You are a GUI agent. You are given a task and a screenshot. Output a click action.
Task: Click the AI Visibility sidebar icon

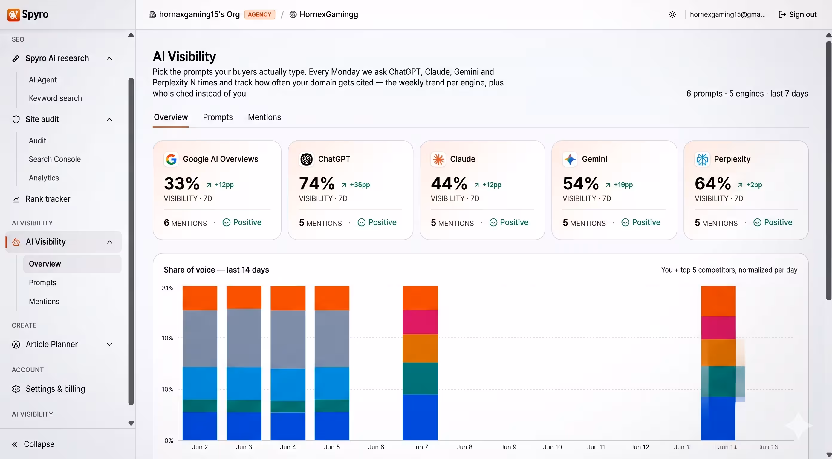pyautogui.click(x=16, y=242)
